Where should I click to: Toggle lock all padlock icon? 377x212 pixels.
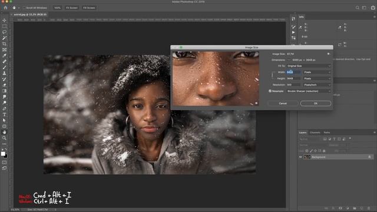pos(324,151)
